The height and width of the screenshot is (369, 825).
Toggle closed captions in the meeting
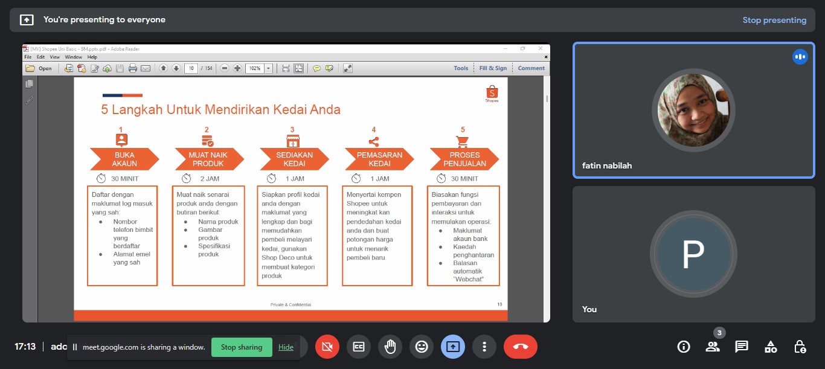[x=359, y=347]
